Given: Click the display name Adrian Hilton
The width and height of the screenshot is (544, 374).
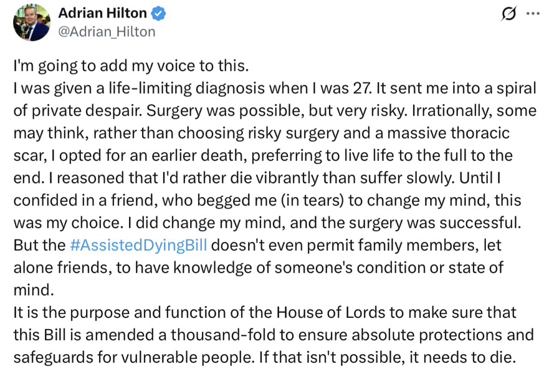Looking at the screenshot, I should click(102, 13).
